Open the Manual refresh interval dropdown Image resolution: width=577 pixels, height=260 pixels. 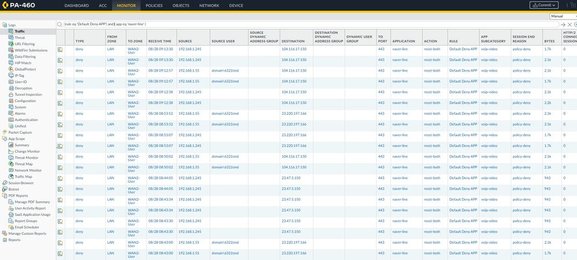pos(563,16)
